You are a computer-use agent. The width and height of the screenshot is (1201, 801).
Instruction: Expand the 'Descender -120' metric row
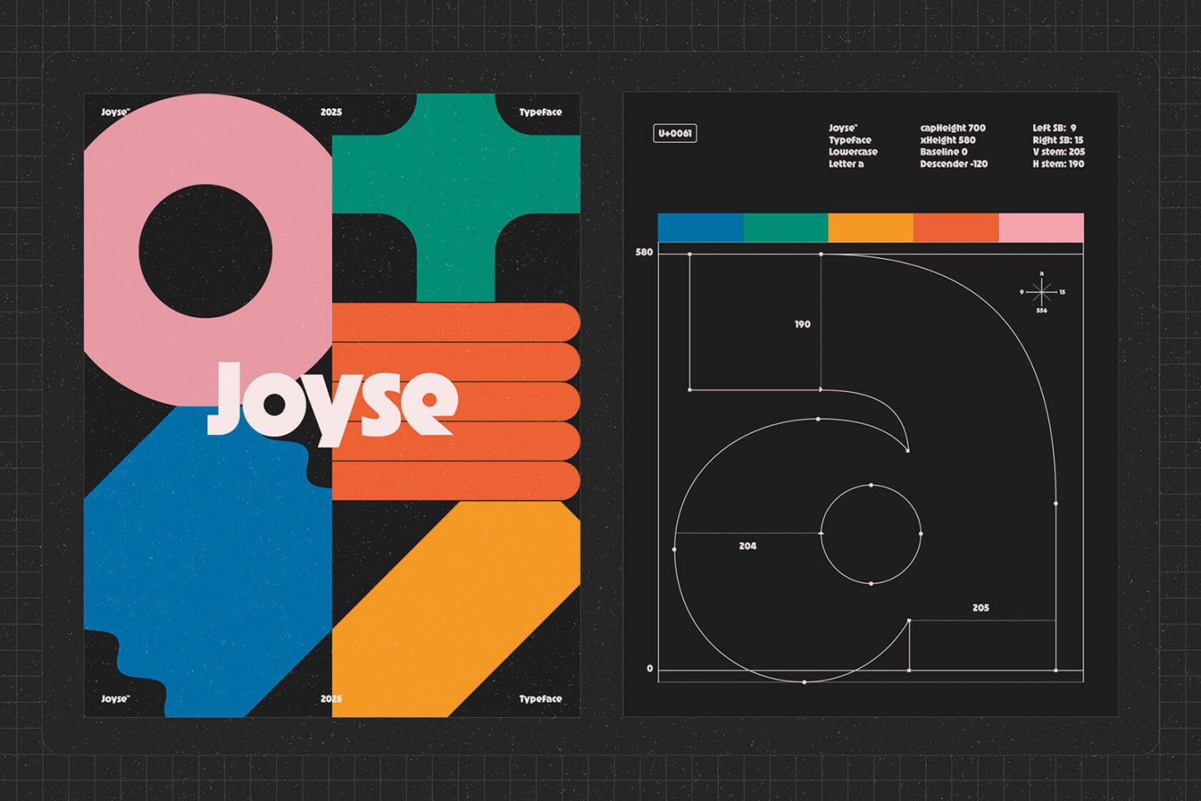[x=952, y=164]
